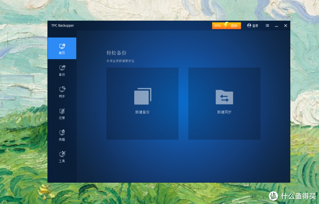Click the 新建同步 folder arrows icon
The width and height of the screenshot is (319, 204).
pos(224,97)
